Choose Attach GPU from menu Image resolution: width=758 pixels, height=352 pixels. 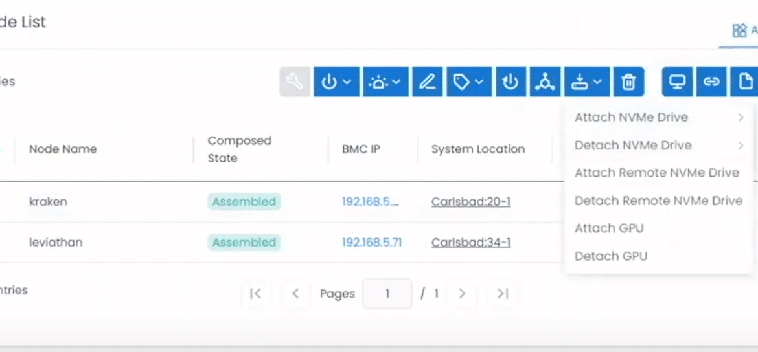[x=659, y=228]
